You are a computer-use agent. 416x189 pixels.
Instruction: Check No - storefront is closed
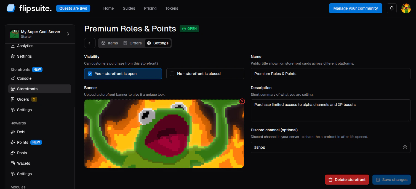point(205,74)
